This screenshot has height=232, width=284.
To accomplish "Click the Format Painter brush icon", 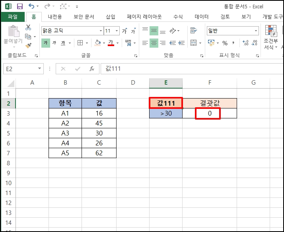I will click(28, 46).
